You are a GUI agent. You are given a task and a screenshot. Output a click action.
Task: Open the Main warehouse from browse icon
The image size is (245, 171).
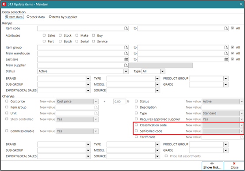126,53
